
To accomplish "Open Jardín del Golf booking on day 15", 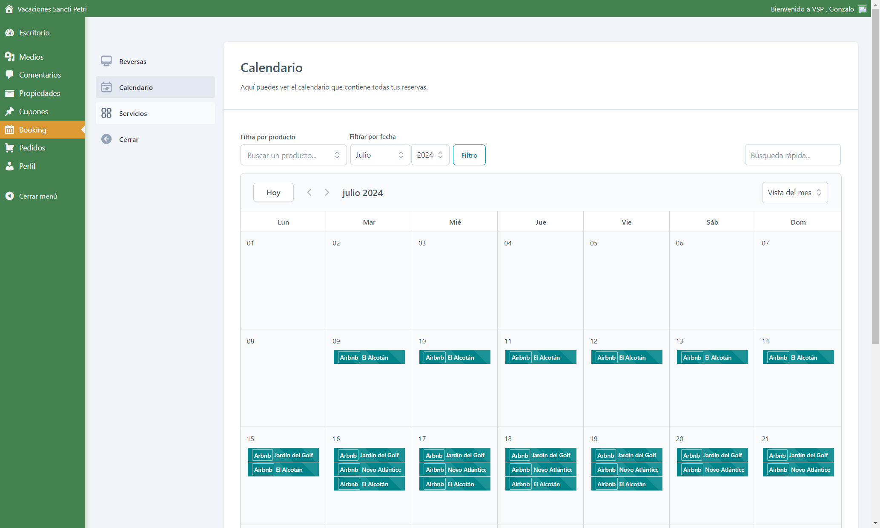I will (283, 455).
